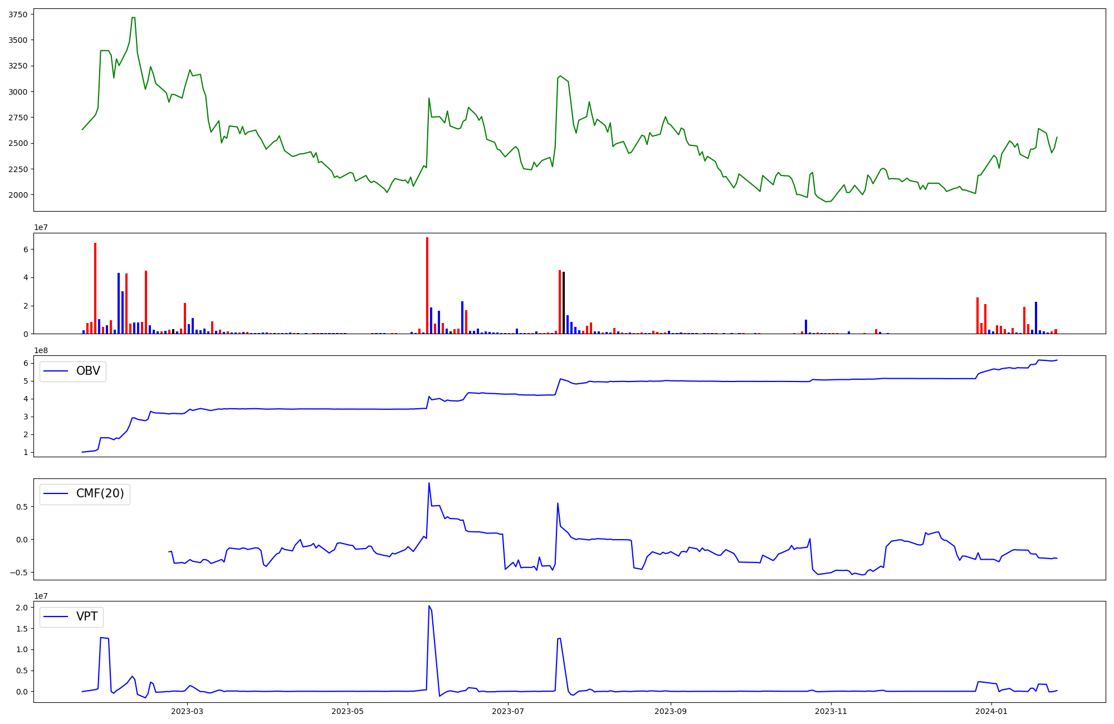This screenshot has height=724, width=1114.
Task: Select the 2023-07 x-axis date label
Action: (509, 711)
